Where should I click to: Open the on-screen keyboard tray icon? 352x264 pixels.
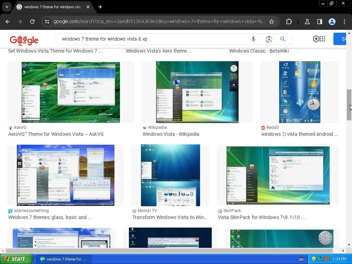click(301, 259)
